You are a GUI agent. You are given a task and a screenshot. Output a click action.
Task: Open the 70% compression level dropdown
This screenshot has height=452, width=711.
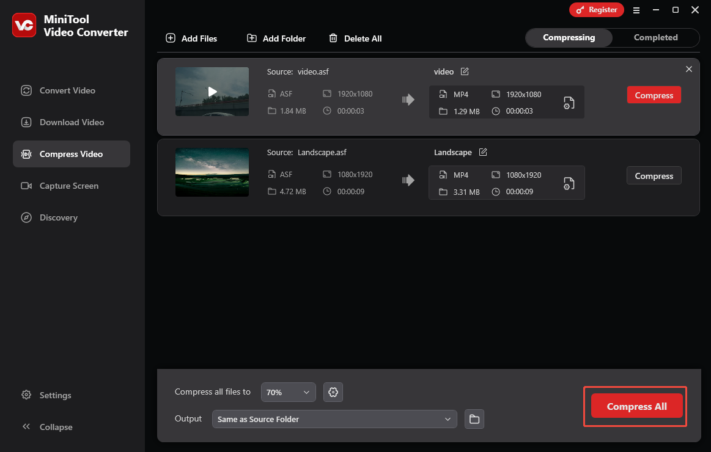pos(288,392)
